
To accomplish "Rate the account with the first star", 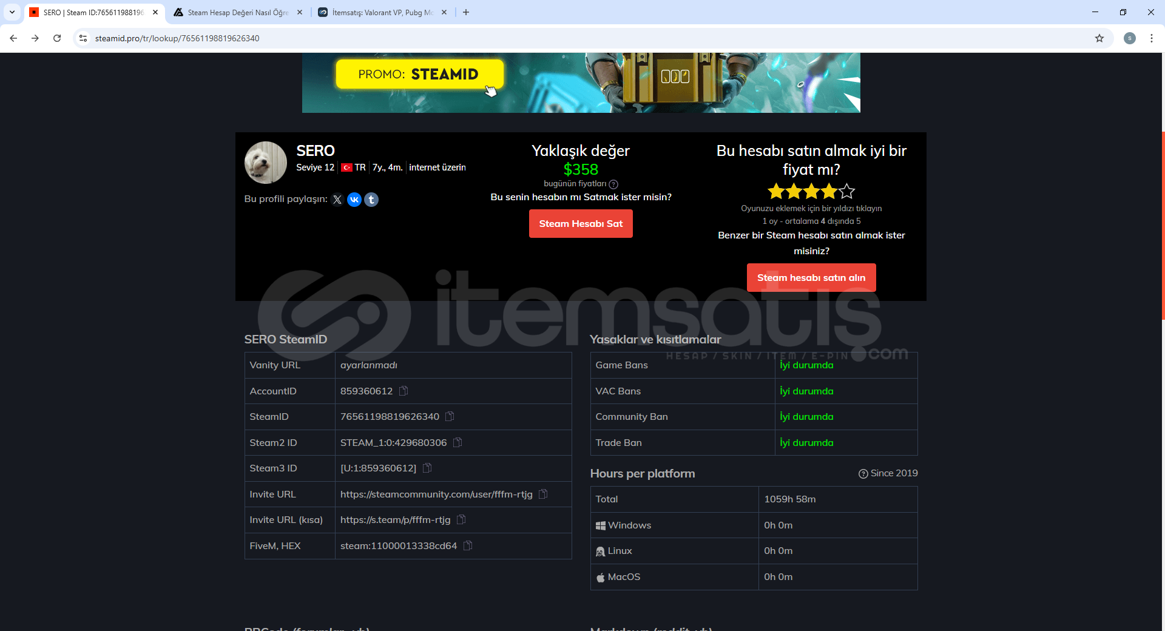I will 776,192.
